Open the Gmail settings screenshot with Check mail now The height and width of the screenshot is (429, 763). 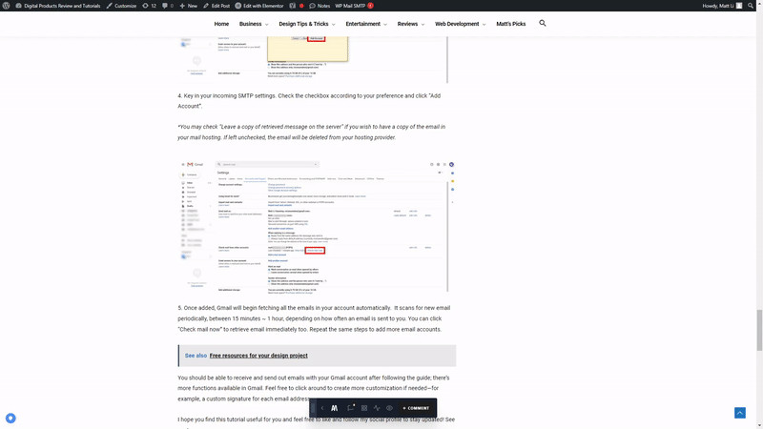pos(317,226)
